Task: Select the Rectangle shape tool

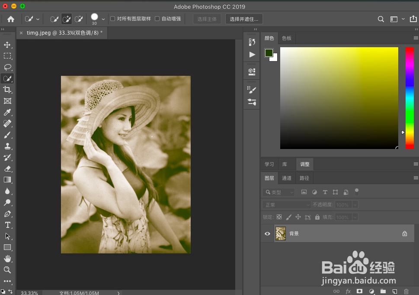Action: pos(7,247)
